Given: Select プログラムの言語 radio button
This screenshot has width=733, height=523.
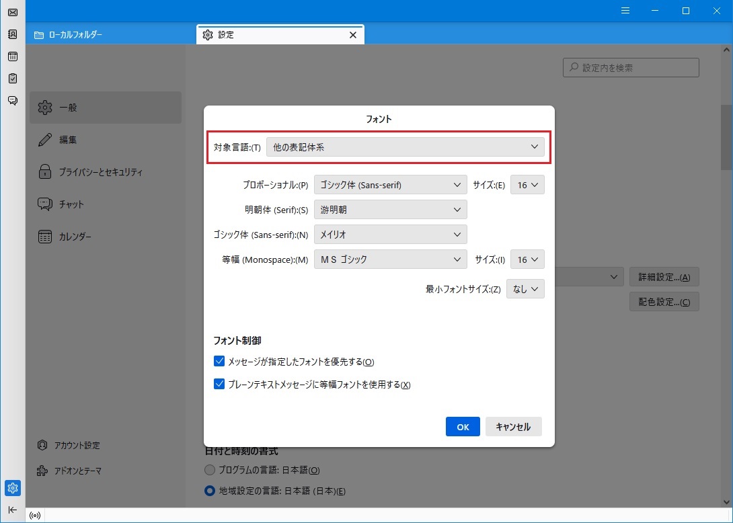Looking at the screenshot, I should tap(210, 470).
